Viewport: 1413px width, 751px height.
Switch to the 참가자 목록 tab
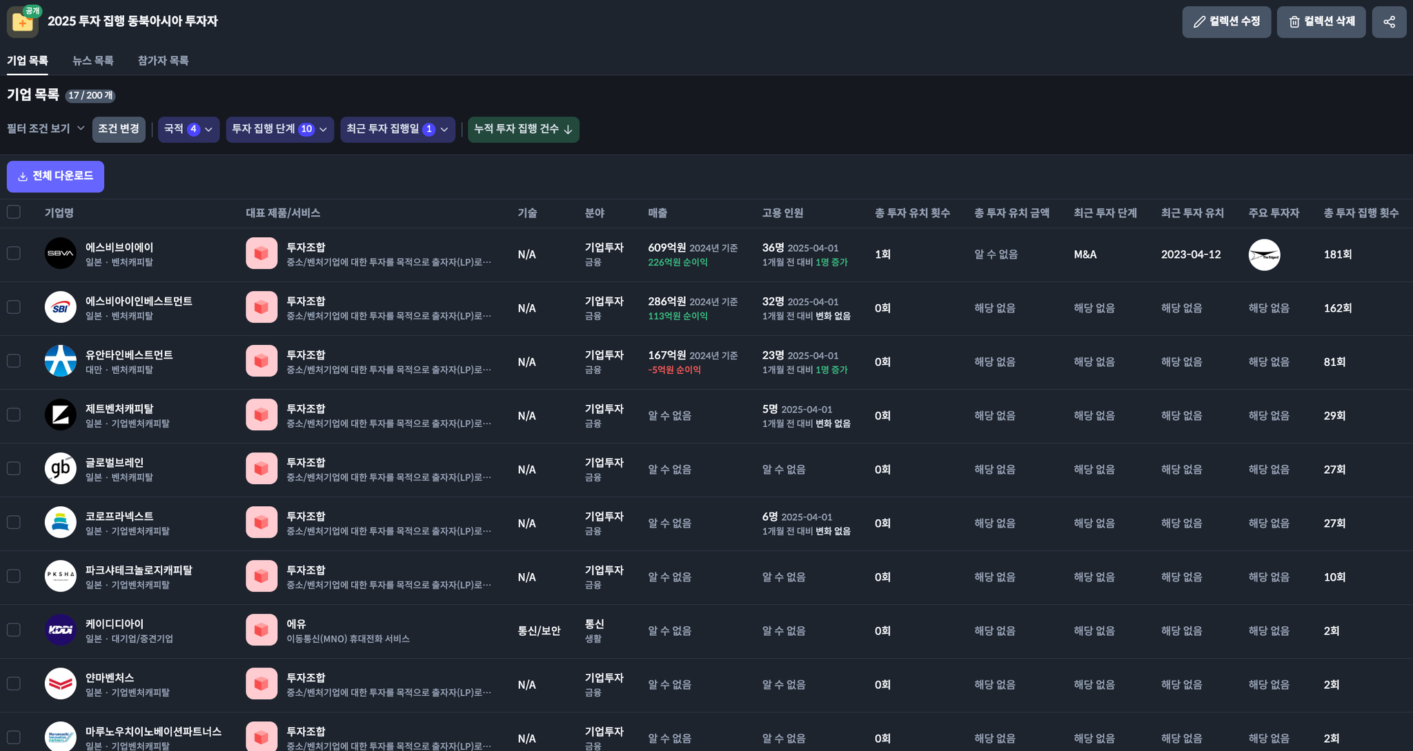pos(163,61)
